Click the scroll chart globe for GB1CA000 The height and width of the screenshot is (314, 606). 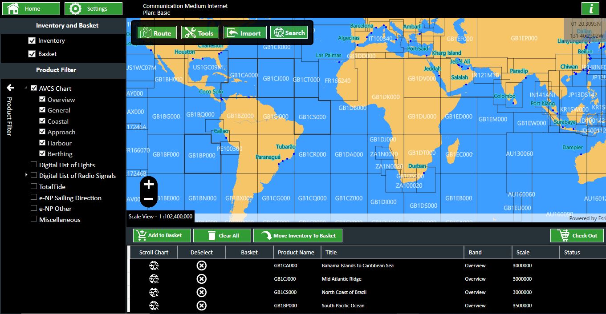154,266
